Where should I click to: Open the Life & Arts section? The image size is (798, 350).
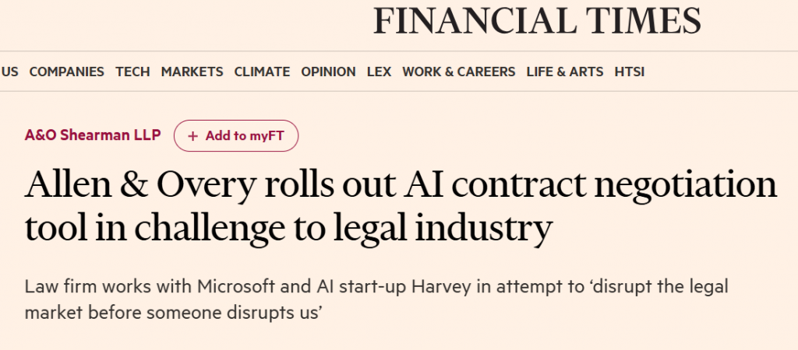[x=564, y=72]
